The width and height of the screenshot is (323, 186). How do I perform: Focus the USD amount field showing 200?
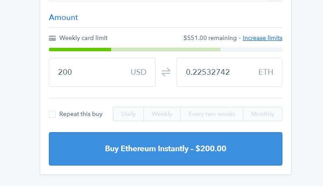[102, 72]
